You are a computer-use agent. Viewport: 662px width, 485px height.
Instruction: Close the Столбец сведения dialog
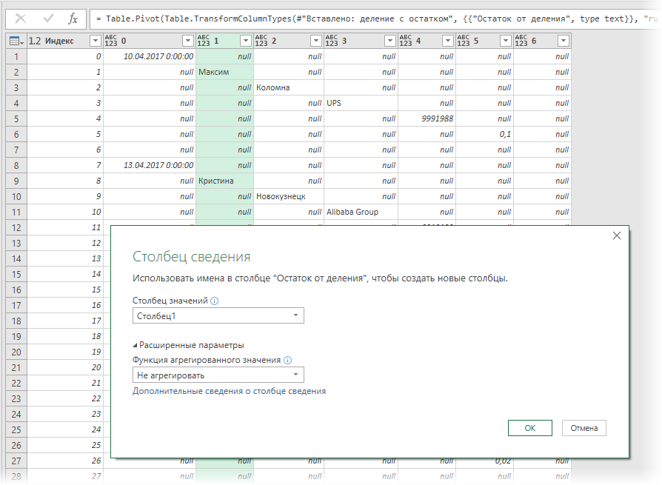click(616, 235)
